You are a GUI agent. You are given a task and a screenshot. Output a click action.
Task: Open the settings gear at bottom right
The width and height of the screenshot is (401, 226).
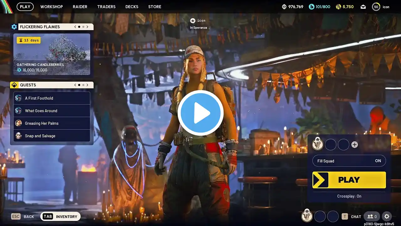[x=387, y=217]
